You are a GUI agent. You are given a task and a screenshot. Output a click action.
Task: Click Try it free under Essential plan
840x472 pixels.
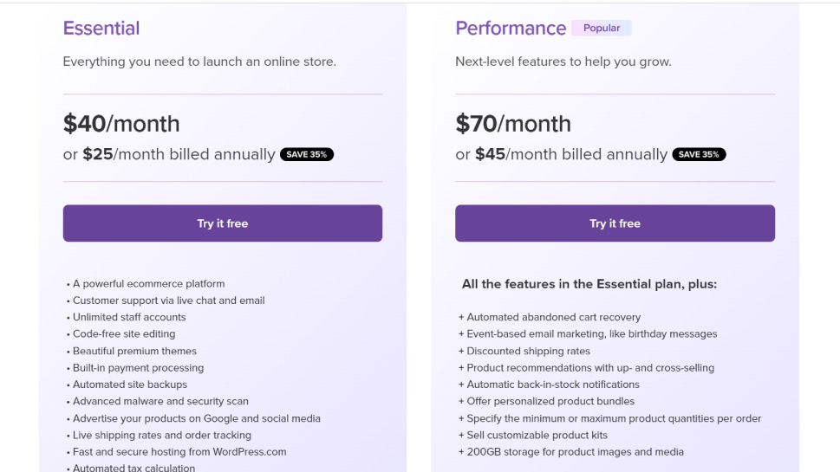pyautogui.click(x=222, y=223)
